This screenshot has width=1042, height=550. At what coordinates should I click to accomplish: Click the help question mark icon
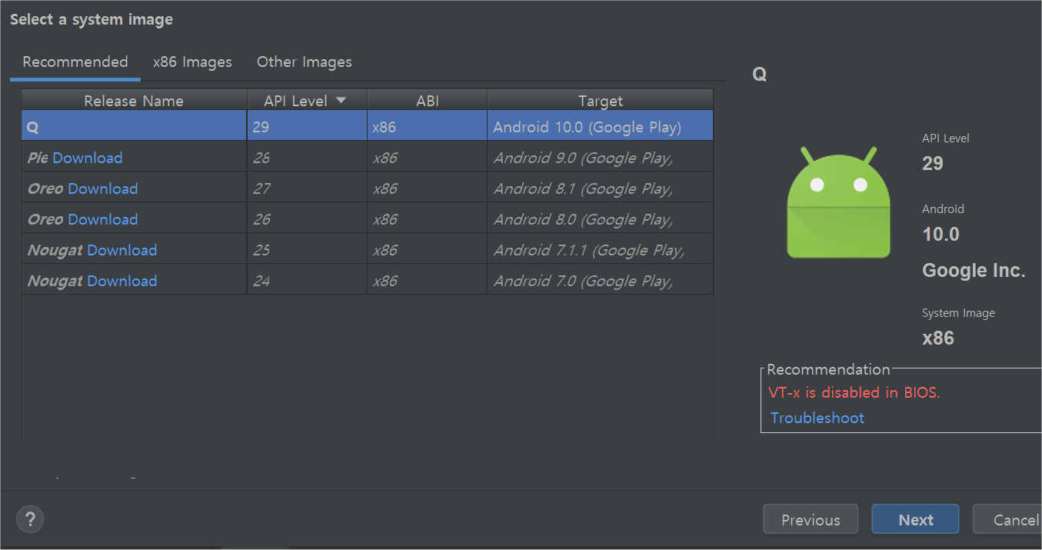point(30,518)
